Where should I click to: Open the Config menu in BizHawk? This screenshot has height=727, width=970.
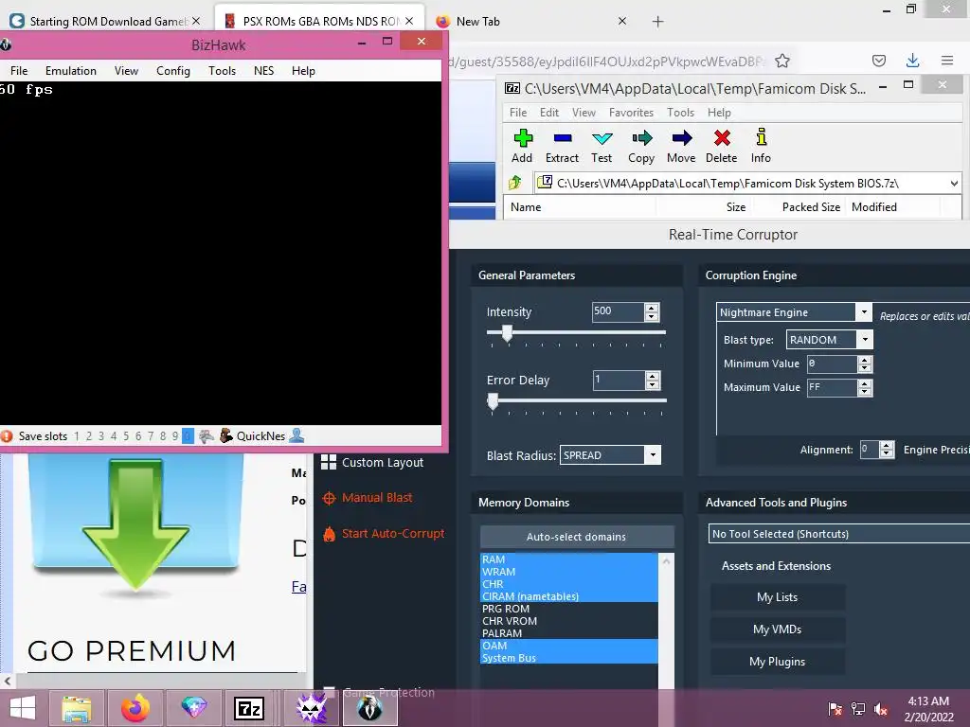(x=173, y=71)
